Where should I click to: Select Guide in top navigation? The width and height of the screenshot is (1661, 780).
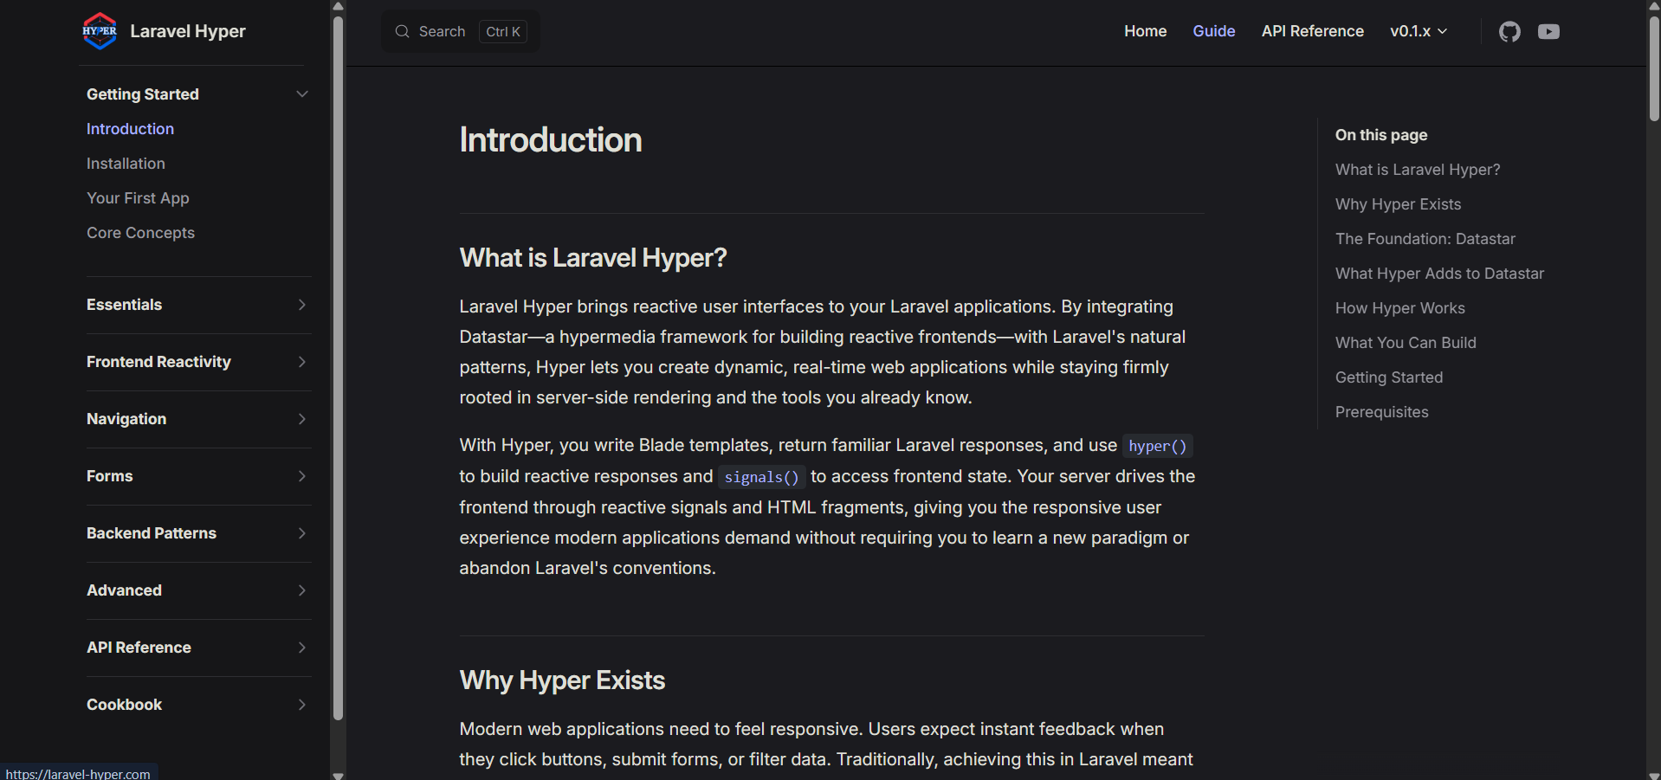[1213, 31]
